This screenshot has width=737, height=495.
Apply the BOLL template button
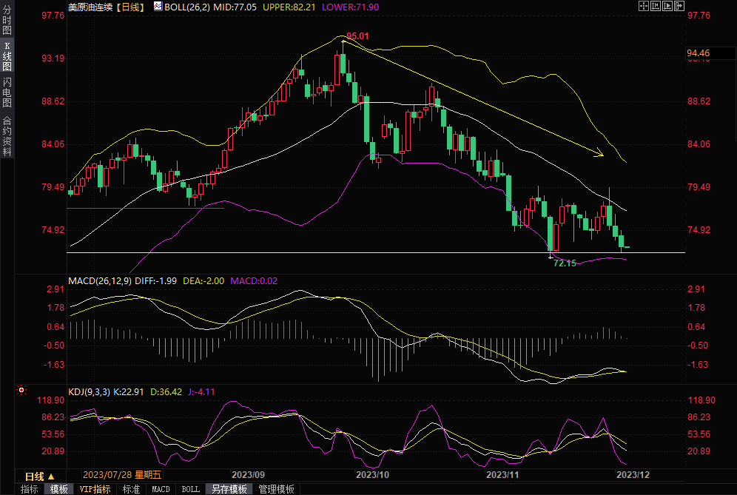pos(190,489)
